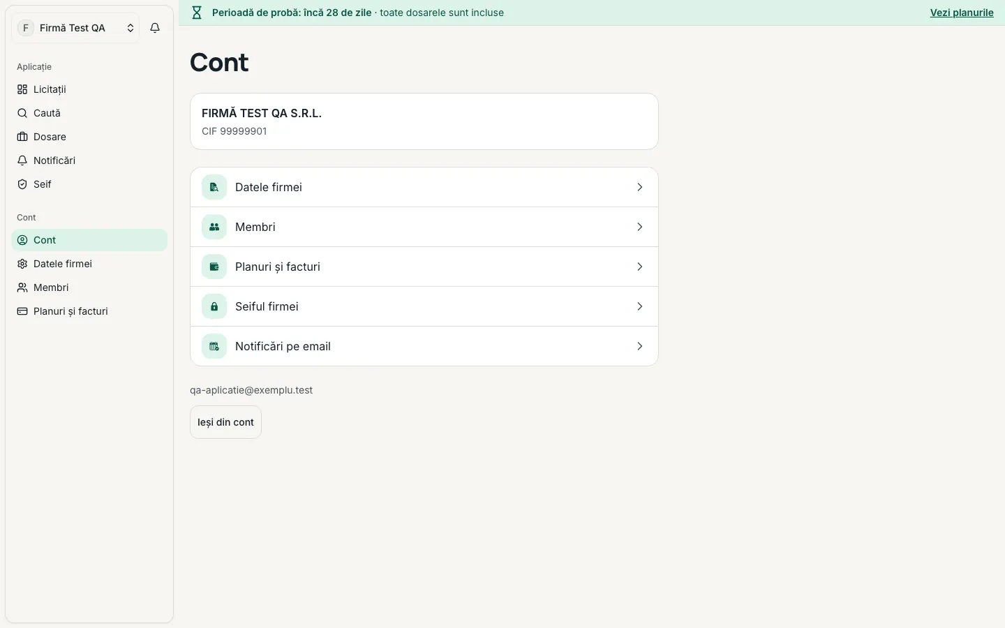1005x628 pixels.
Task: Click the Seif shield icon in sidebar
Action: point(22,184)
